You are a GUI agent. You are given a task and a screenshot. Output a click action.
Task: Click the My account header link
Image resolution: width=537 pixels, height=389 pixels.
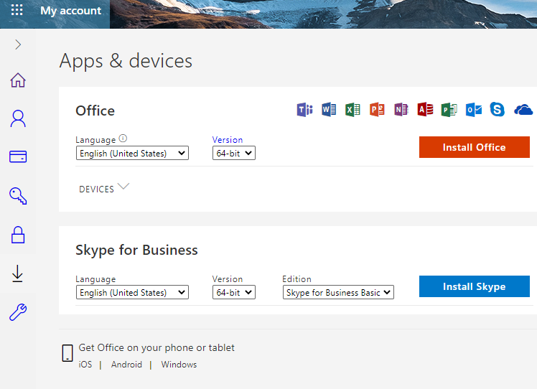pos(70,11)
